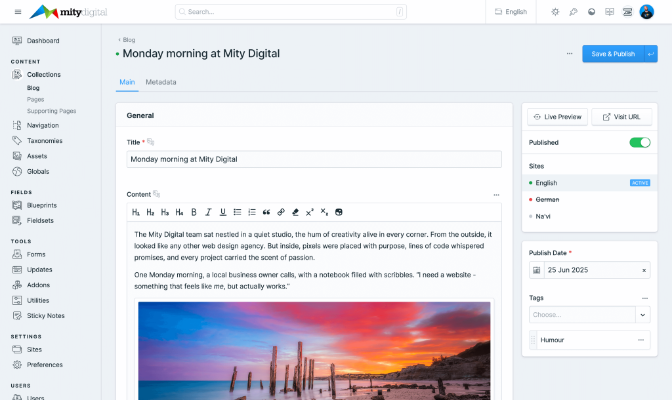
Task: Clear the Publish Date with the X
Action: click(644, 270)
